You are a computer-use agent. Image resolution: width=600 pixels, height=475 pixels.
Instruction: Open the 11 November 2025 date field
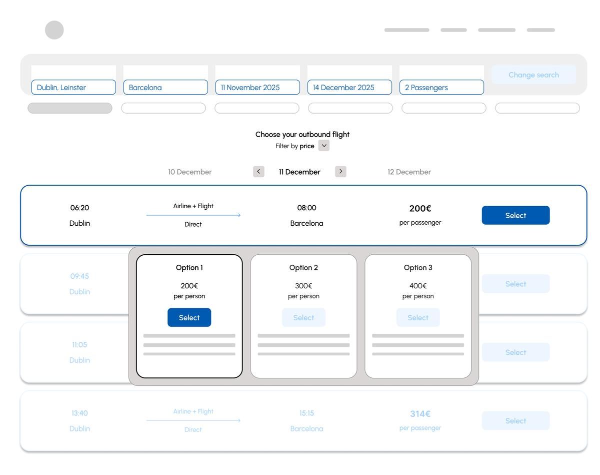coord(257,87)
